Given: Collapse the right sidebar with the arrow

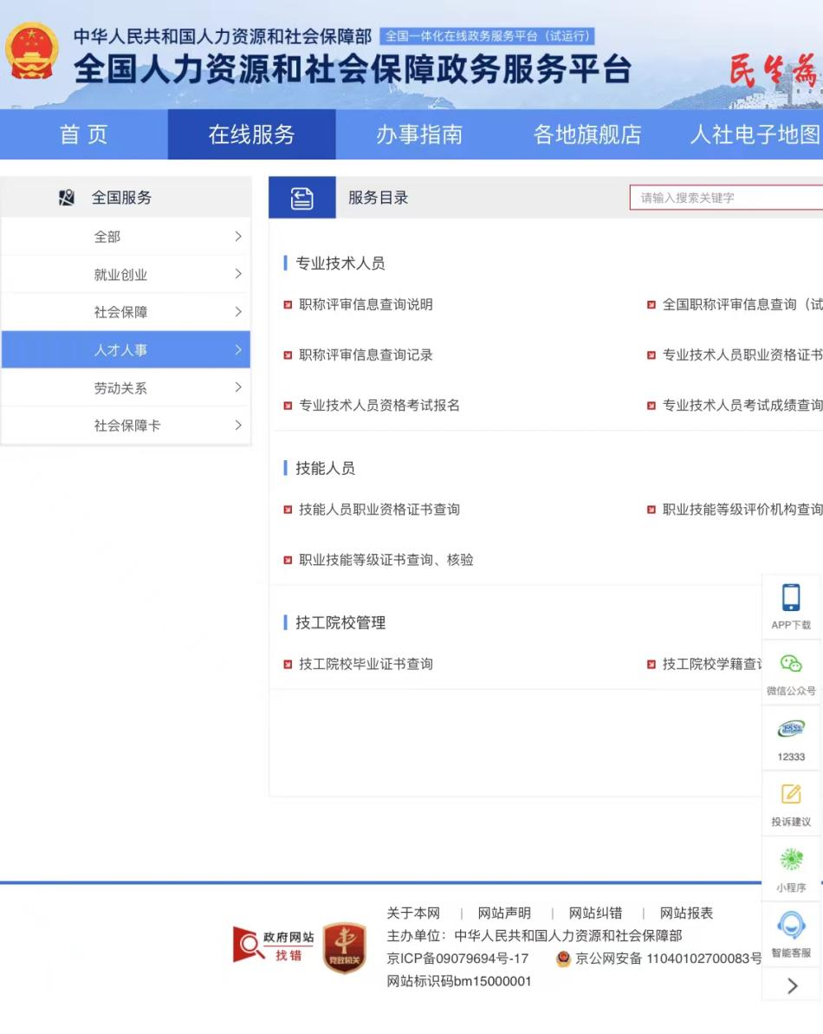Looking at the screenshot, I should point(790,985).
